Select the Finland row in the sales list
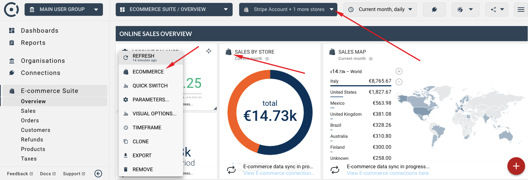 point(361,147)
